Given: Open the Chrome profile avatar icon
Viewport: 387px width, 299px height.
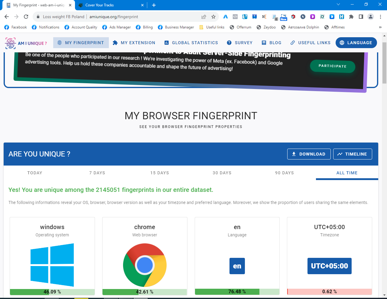Looking at the screenshot, I should pyautogui.click(x=371, y=17).
